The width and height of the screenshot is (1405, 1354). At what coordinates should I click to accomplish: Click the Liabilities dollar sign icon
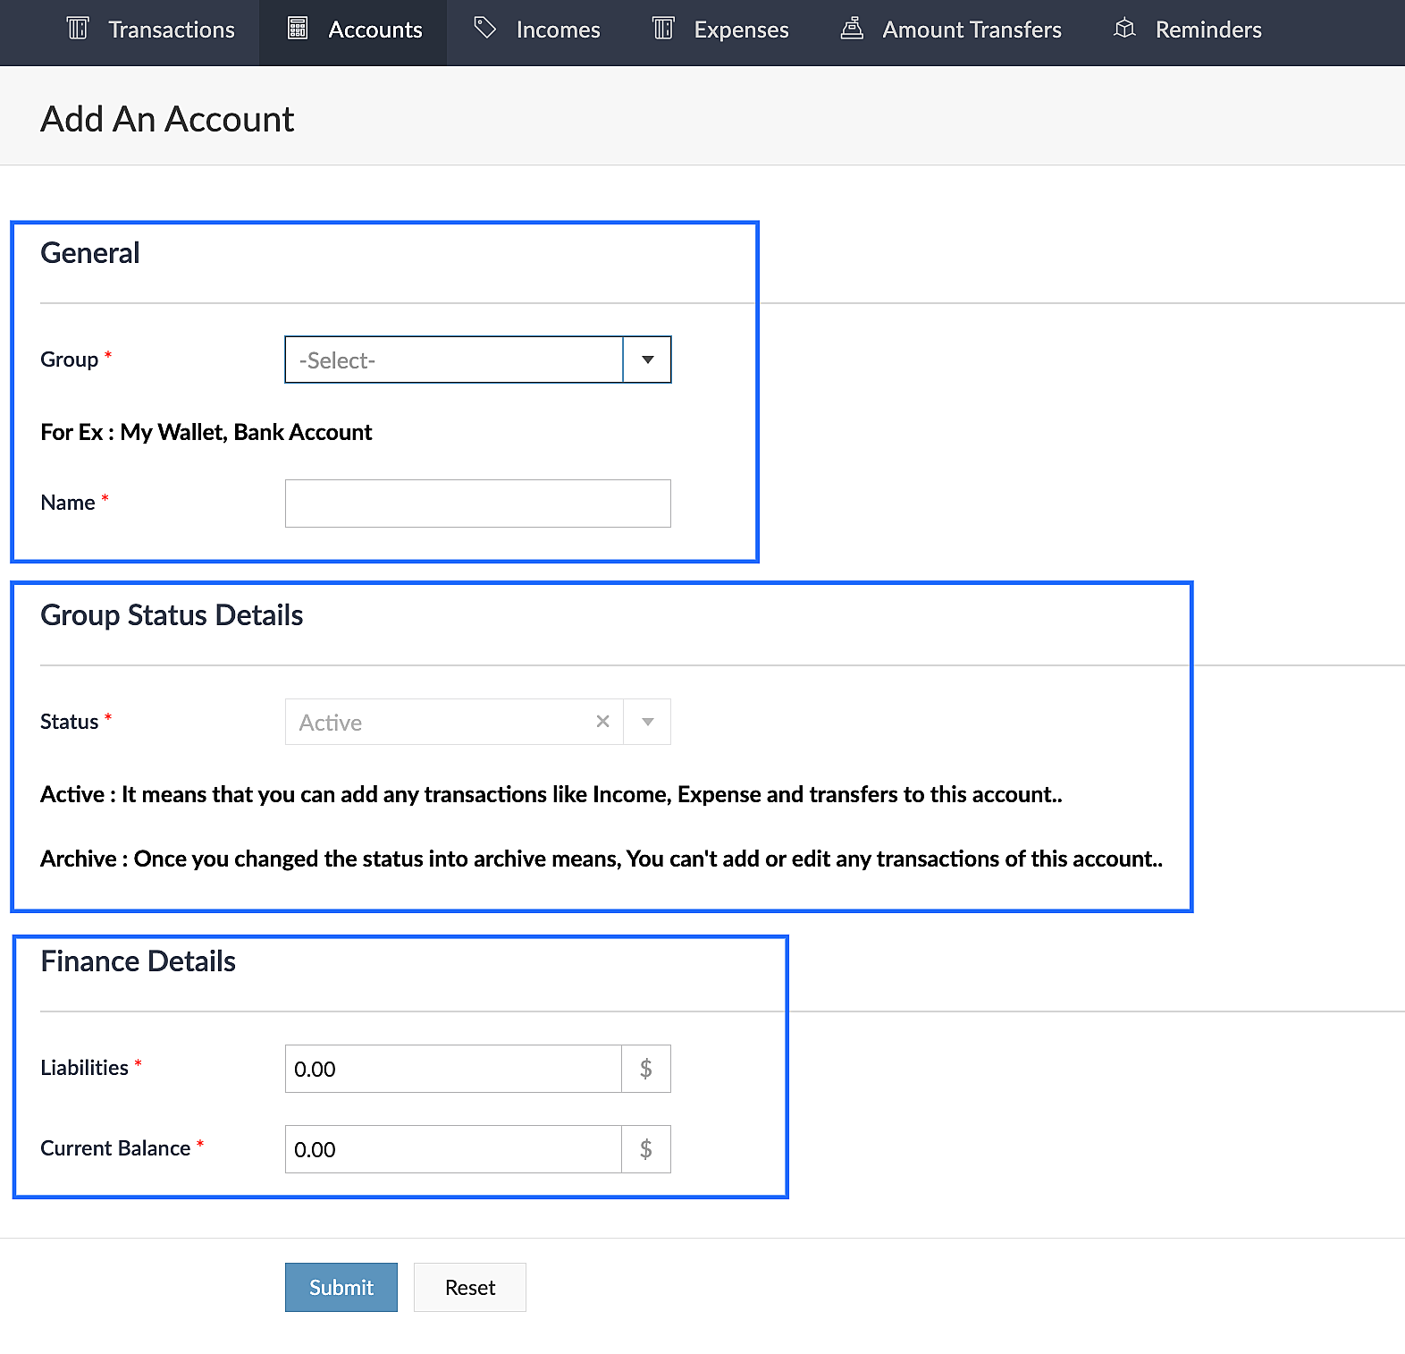(x=646, y=1069)
